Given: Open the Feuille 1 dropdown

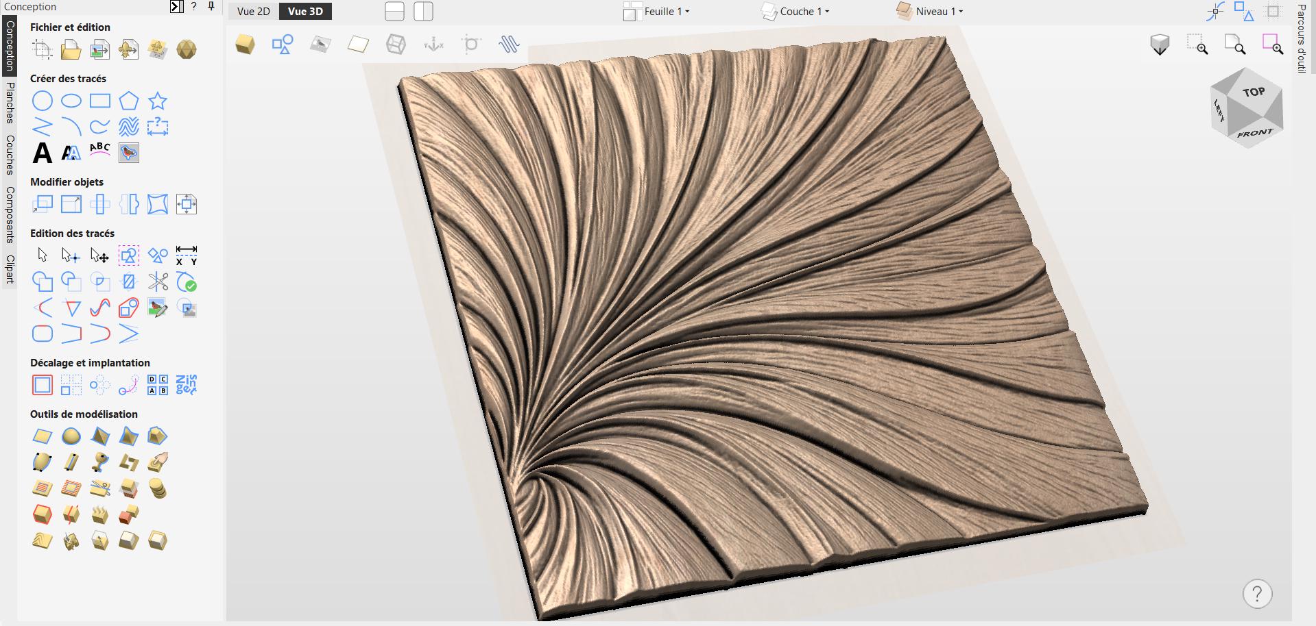Looking at the screenshot, I should (x=656, y=12).
